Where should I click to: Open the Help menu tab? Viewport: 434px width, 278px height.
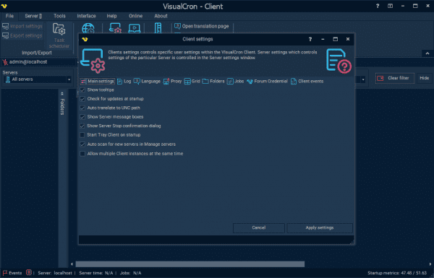(112, 16)
